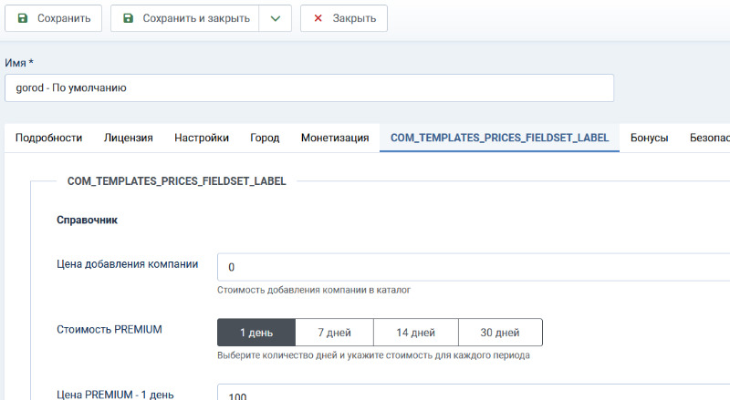Switch to the Монетизация tab
The height and width of the screenshot is (400, 730).
(x=335, y=138)
